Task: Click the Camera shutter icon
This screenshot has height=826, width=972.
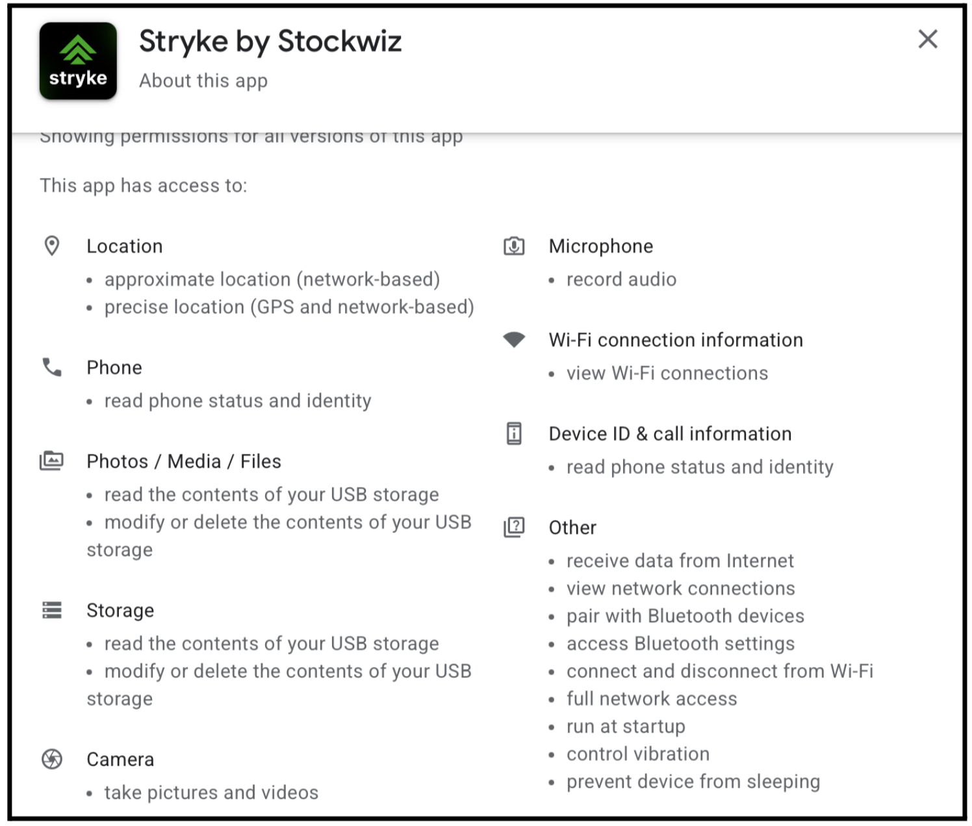Action: click(52, 758)
